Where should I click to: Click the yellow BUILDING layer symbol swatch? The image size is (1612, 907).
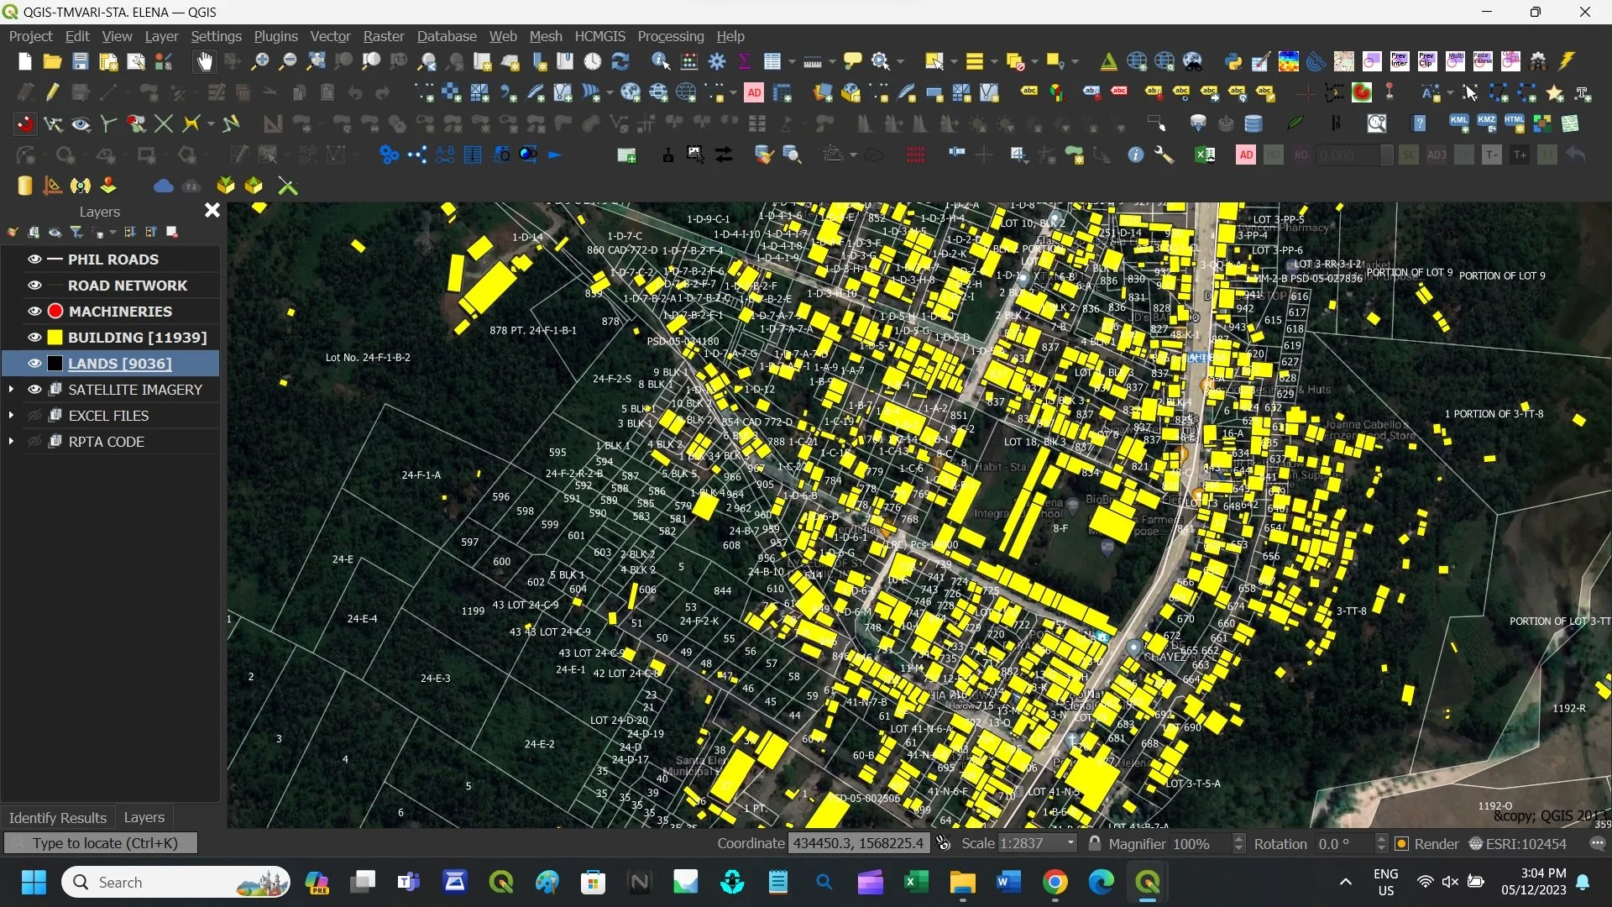[x=55, y=338]
